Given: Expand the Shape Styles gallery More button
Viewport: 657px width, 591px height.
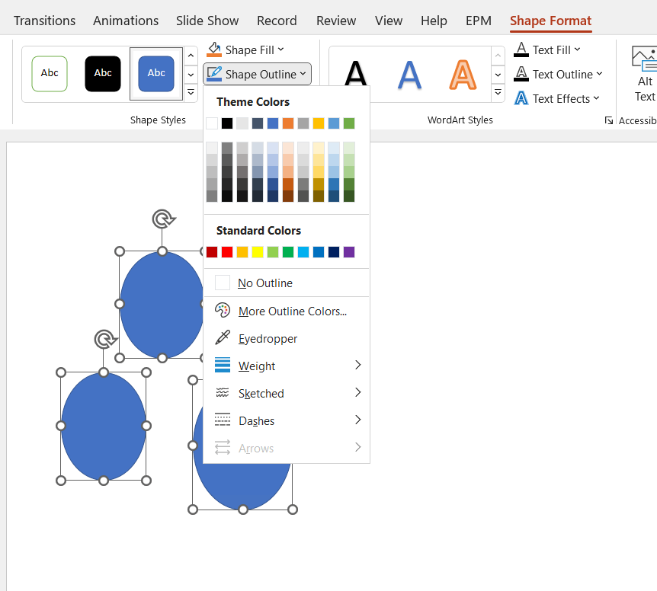Looking at the screenshot, I should click(x=191, y=92).
